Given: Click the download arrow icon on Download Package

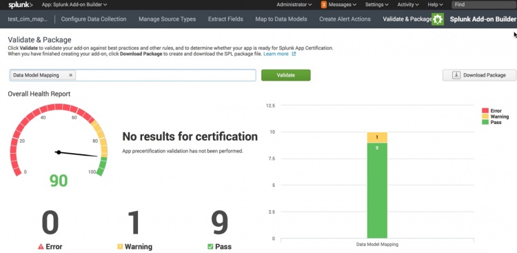Looking at the screenshot, I should 456,75.
